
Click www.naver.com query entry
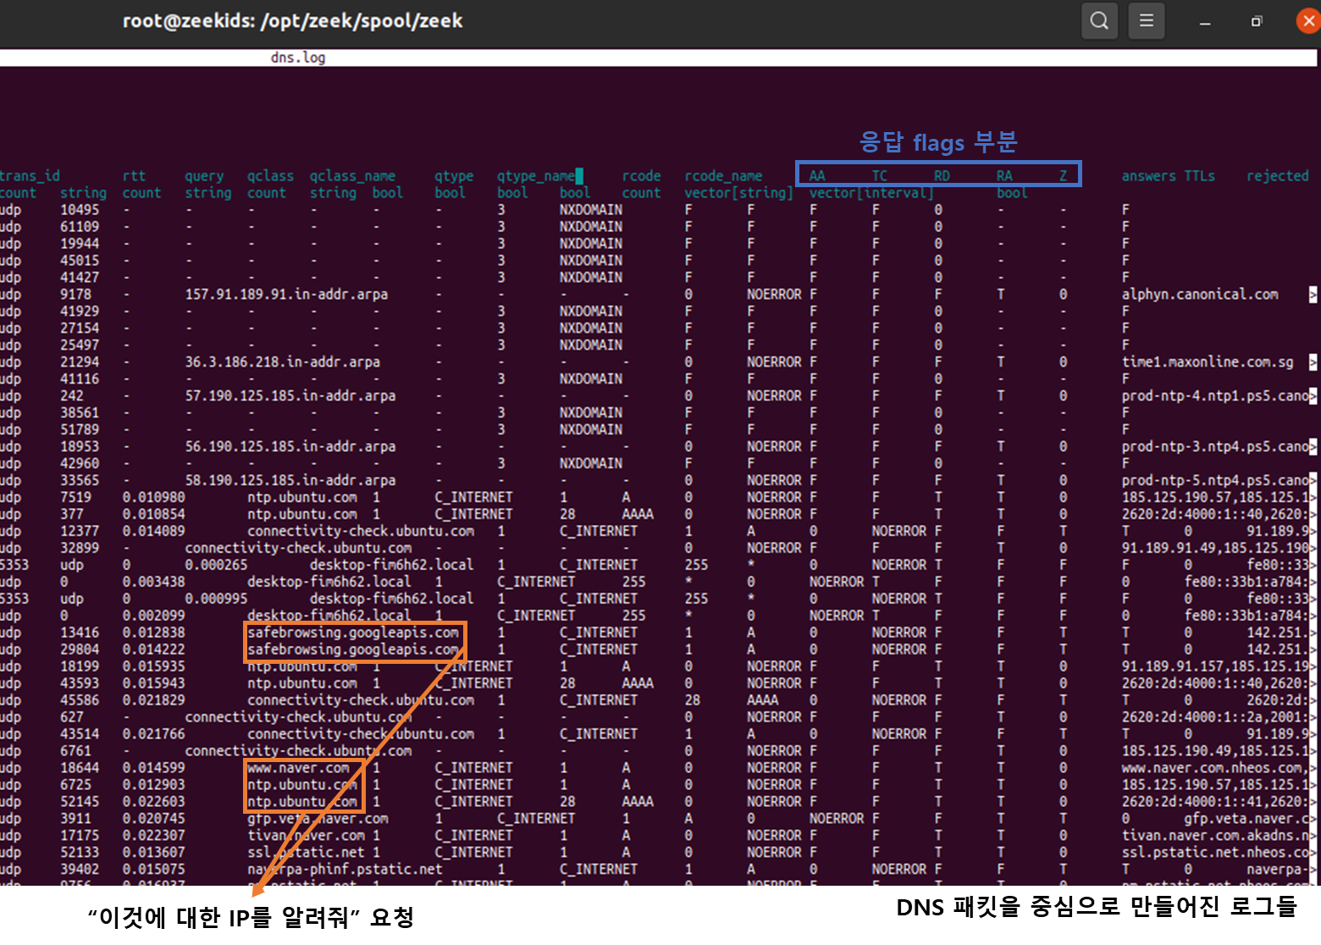click(x=298, y=768)
